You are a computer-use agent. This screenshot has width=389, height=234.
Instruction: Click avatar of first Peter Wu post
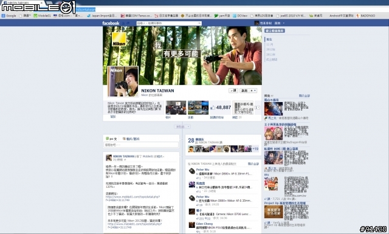point(192,171)
